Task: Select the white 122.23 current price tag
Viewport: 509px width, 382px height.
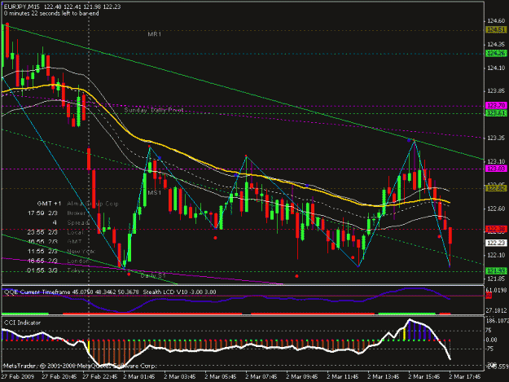Action: pos(496,243)
